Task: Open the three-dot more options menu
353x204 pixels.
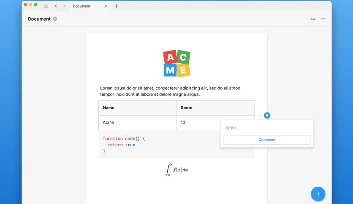Action: pyautogui.click(x=323, y=19)
